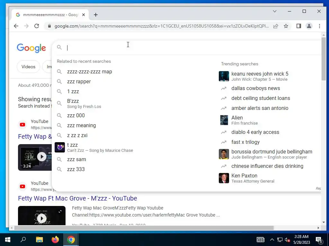Open 'Fetty Wap Ft Mac Grove - M'zzz - YouTube' link
329x246 pixels.
[77, 198]
